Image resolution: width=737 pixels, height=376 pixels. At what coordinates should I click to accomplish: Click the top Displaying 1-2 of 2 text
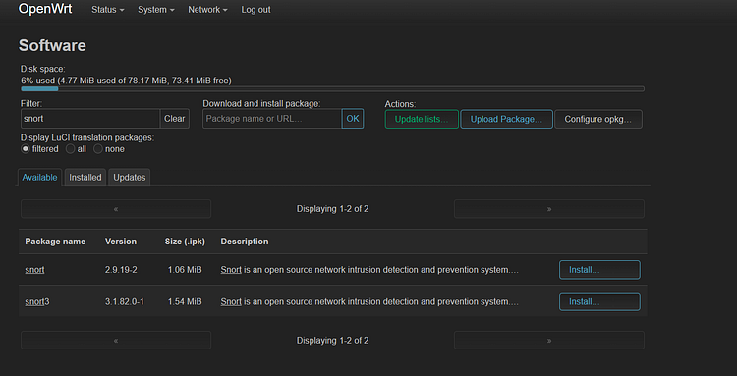(332, 209)
